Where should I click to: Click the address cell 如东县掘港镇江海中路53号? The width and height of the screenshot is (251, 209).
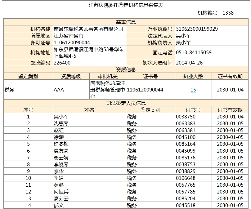[x=89, y=52]
